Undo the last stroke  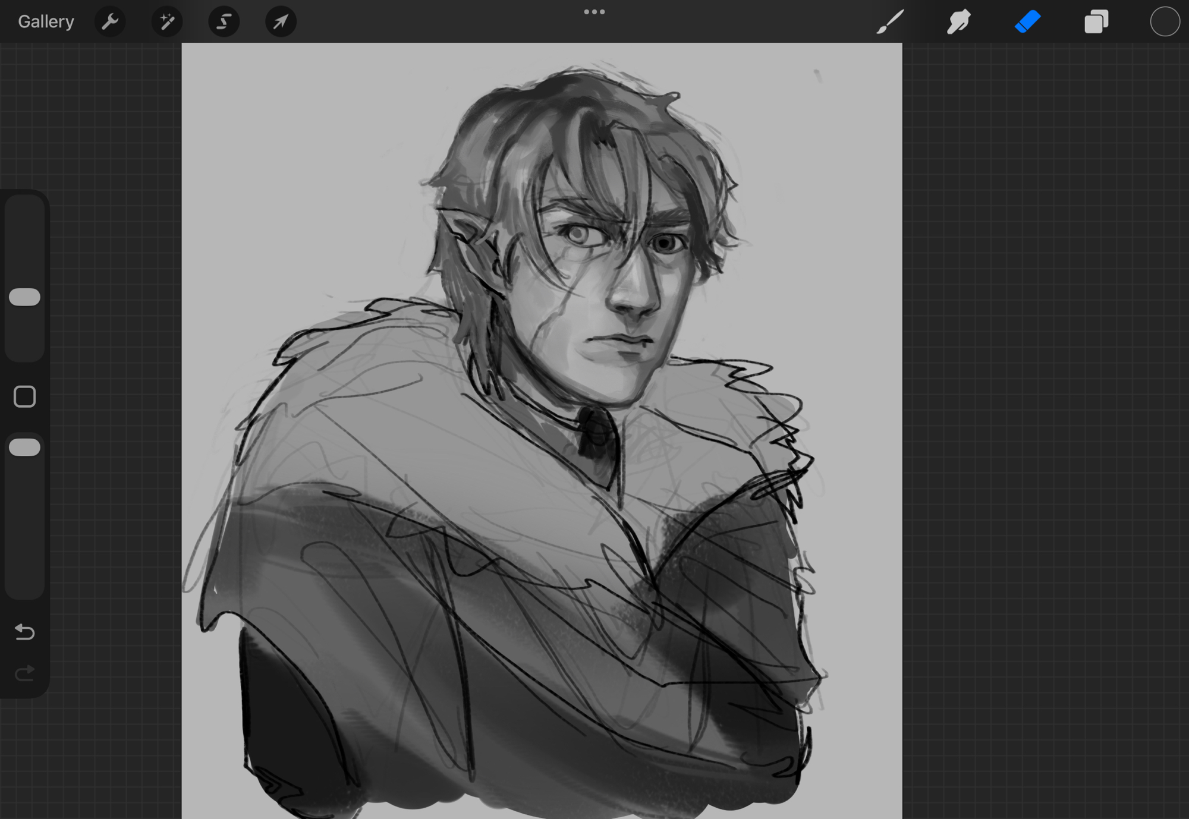coord(25,631)
